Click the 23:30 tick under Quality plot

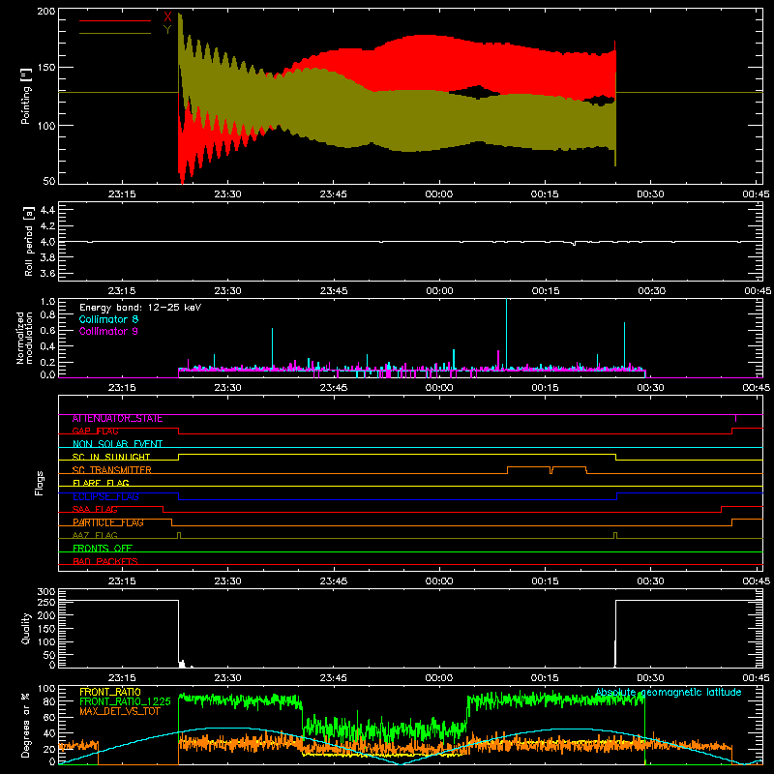tap(228, 678)
